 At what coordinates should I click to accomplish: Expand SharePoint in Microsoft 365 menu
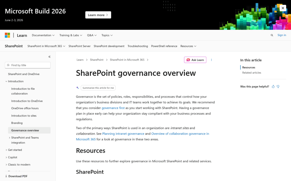[46, 46]
